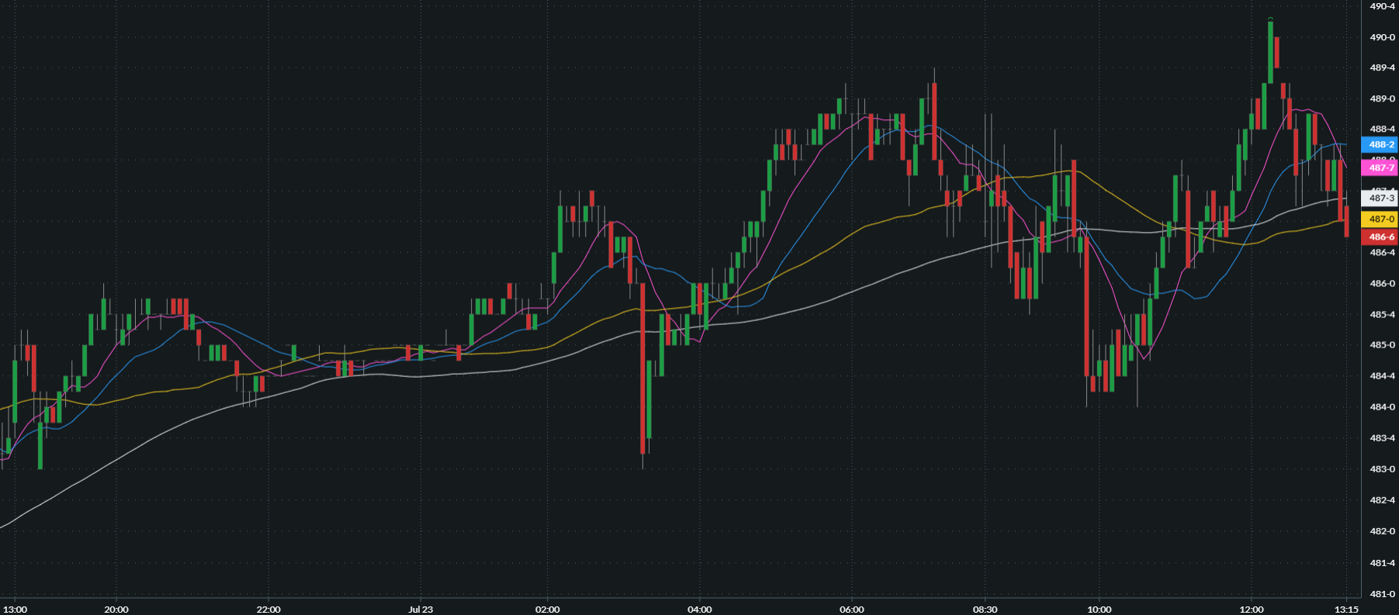The width and height of the screenshot is (1399, 615).
Task: Click the 488-4 price axis label
Action: [1382, 129]
